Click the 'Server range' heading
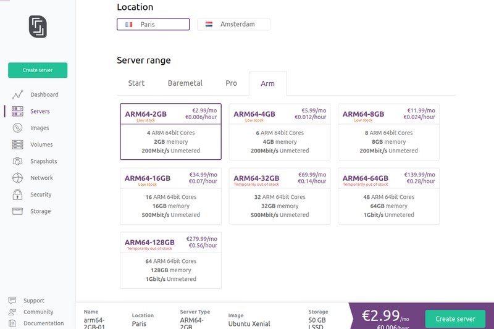The height and width of the screenshot is (329, 494). tap(144, 60)
